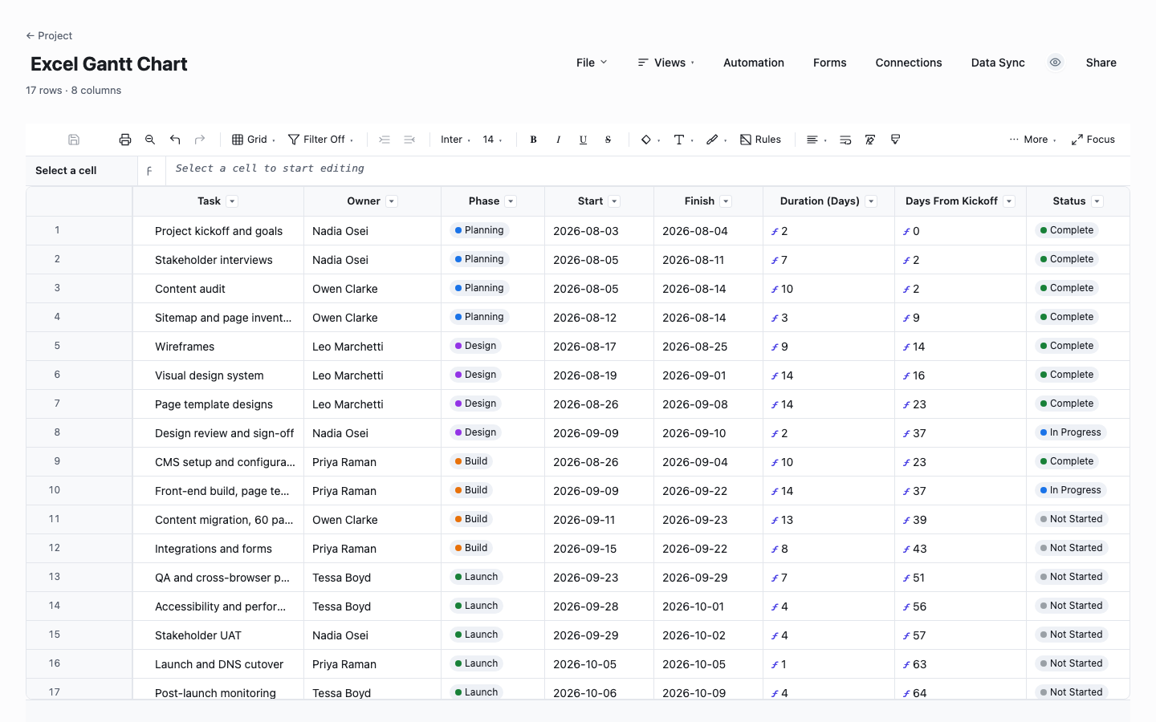Viewport: 1156px width, 722px height.
Task: Open the Duration (Days) column dropdown
Action: coord(871,201)
